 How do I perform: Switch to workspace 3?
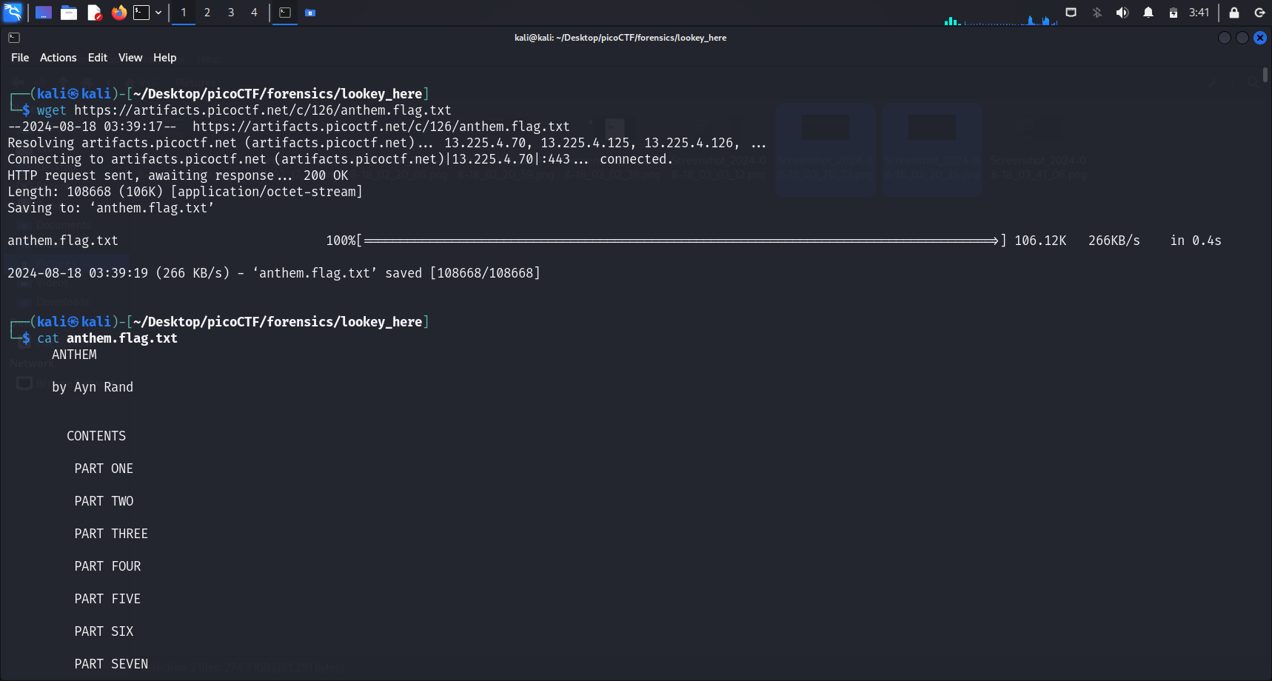[x=231, y=13]
